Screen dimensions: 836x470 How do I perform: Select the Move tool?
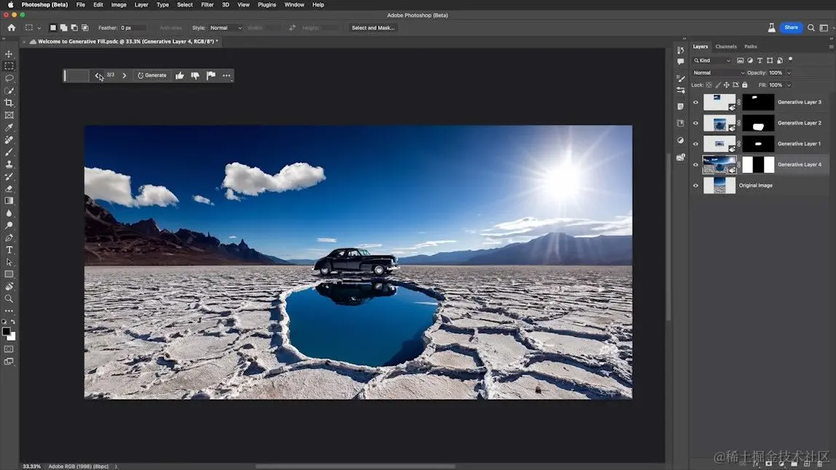click(x=9, y=54)
